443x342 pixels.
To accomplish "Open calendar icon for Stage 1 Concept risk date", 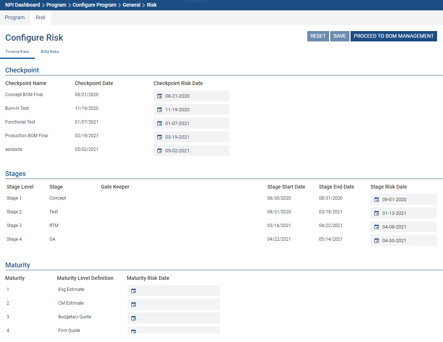I will pos(376,200).
